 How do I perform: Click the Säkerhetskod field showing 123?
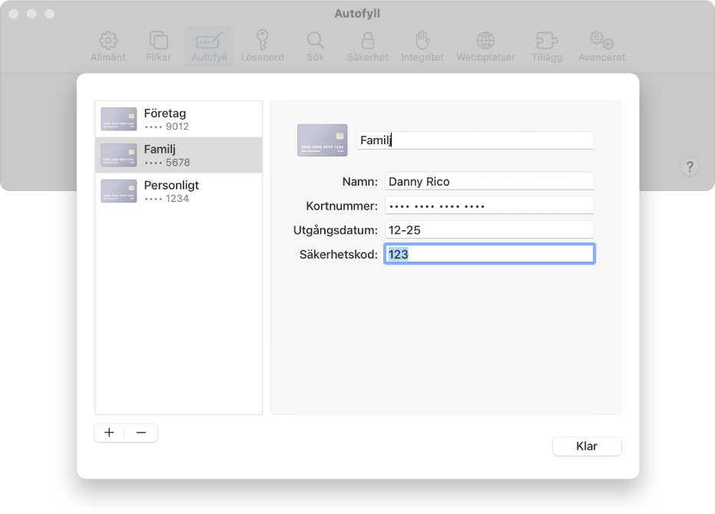click(x=489, y=254)
